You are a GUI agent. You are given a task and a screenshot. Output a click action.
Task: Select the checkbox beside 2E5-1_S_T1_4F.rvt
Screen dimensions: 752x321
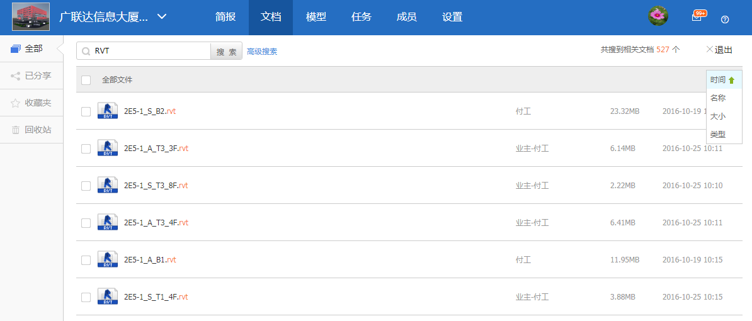tap(86, 297)
